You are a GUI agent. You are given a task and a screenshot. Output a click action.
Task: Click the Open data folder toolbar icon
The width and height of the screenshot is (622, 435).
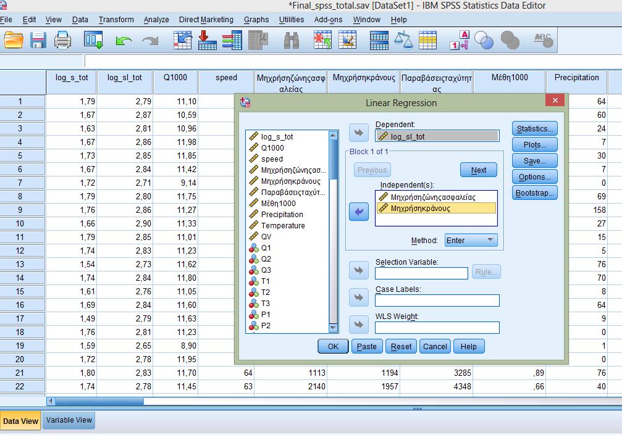tap(14, 40)
